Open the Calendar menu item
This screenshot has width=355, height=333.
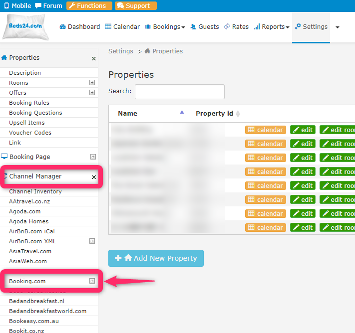click(x=122, y=27)
